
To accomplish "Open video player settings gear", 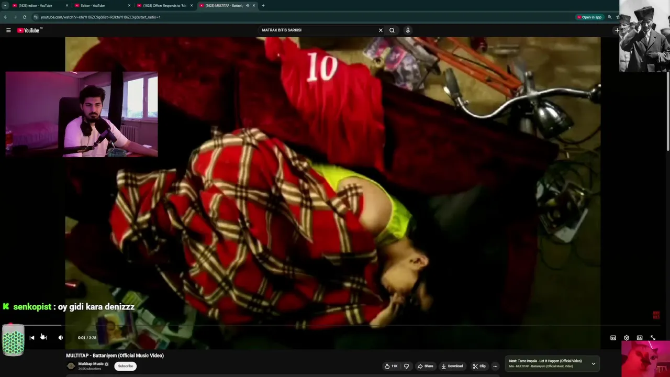I will pos(627,338).
